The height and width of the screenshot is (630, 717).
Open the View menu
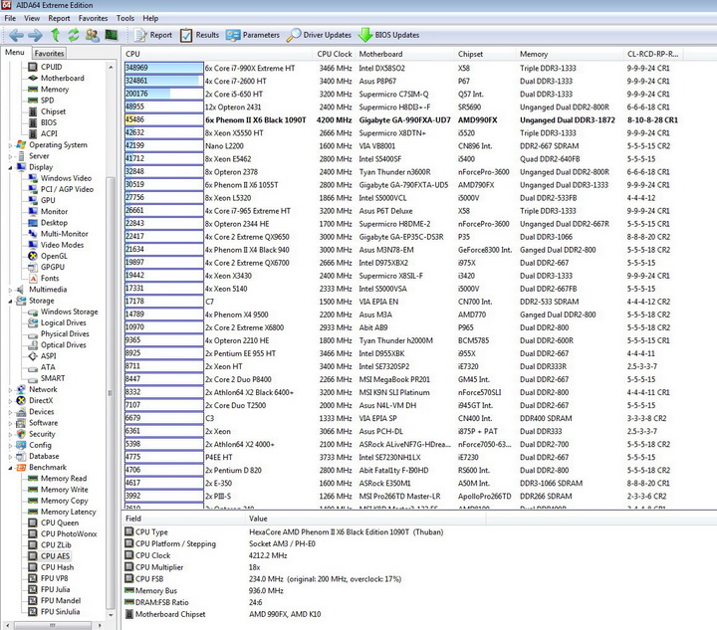tap(32, 18)
